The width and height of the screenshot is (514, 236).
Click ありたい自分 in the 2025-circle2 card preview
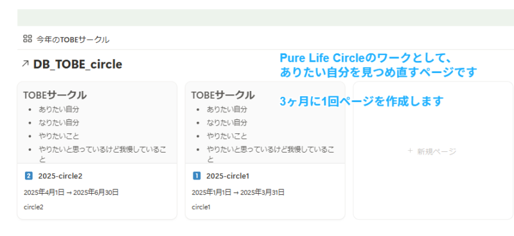point(59,109)
